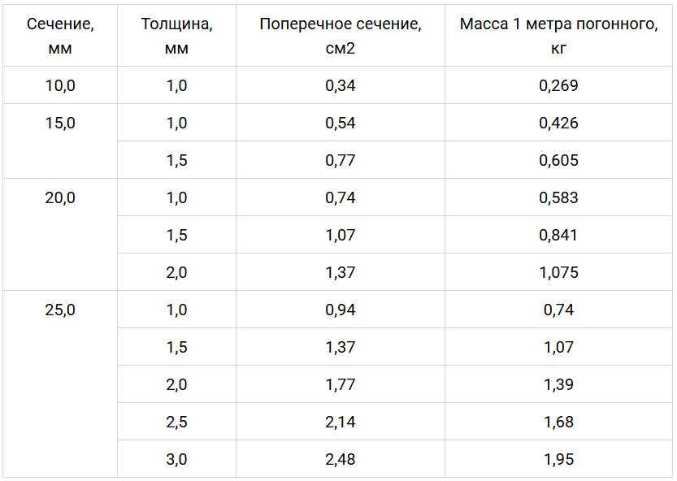The image size is (677, 481).
Task: Select the 10,0 section size cell
Action: [x=60, y=85]
